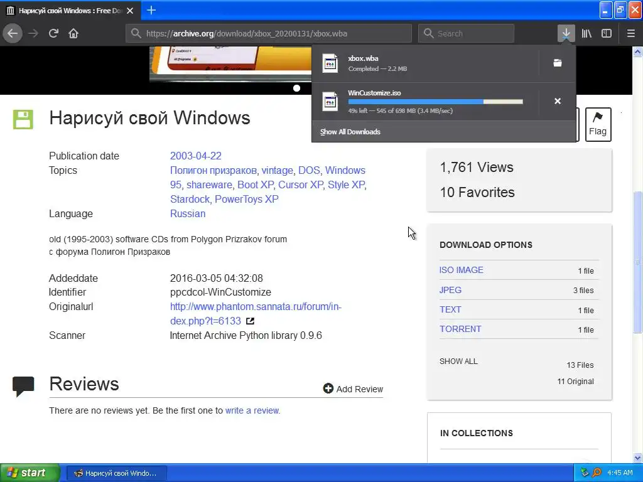Screen dimensions: 643x482
Task: Toggle the downloads panel arrow icon
Action: click(x=566, y=33)
